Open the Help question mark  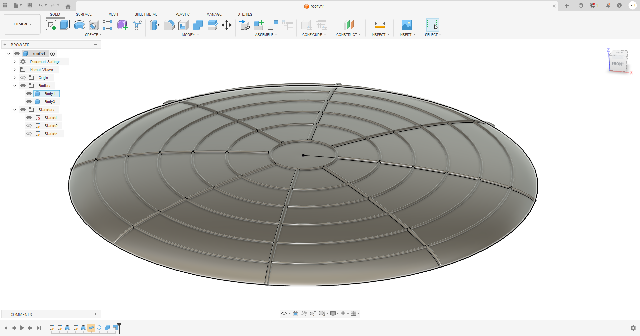pyautogui.click(x=619, y=5)
